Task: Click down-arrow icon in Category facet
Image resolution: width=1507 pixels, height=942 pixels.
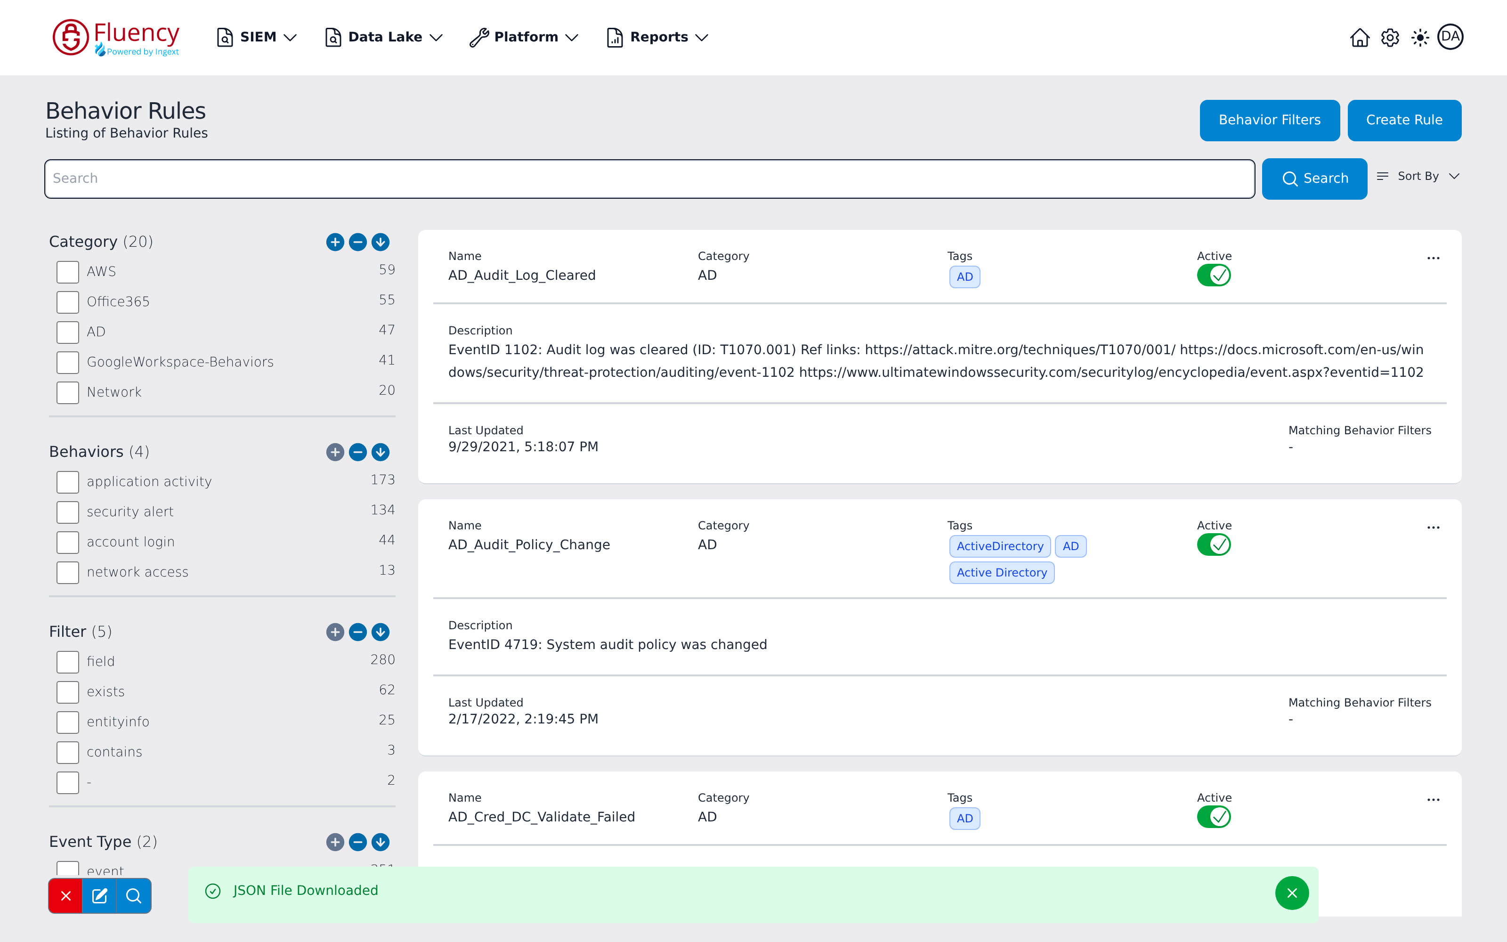Action: coord(381,242)
